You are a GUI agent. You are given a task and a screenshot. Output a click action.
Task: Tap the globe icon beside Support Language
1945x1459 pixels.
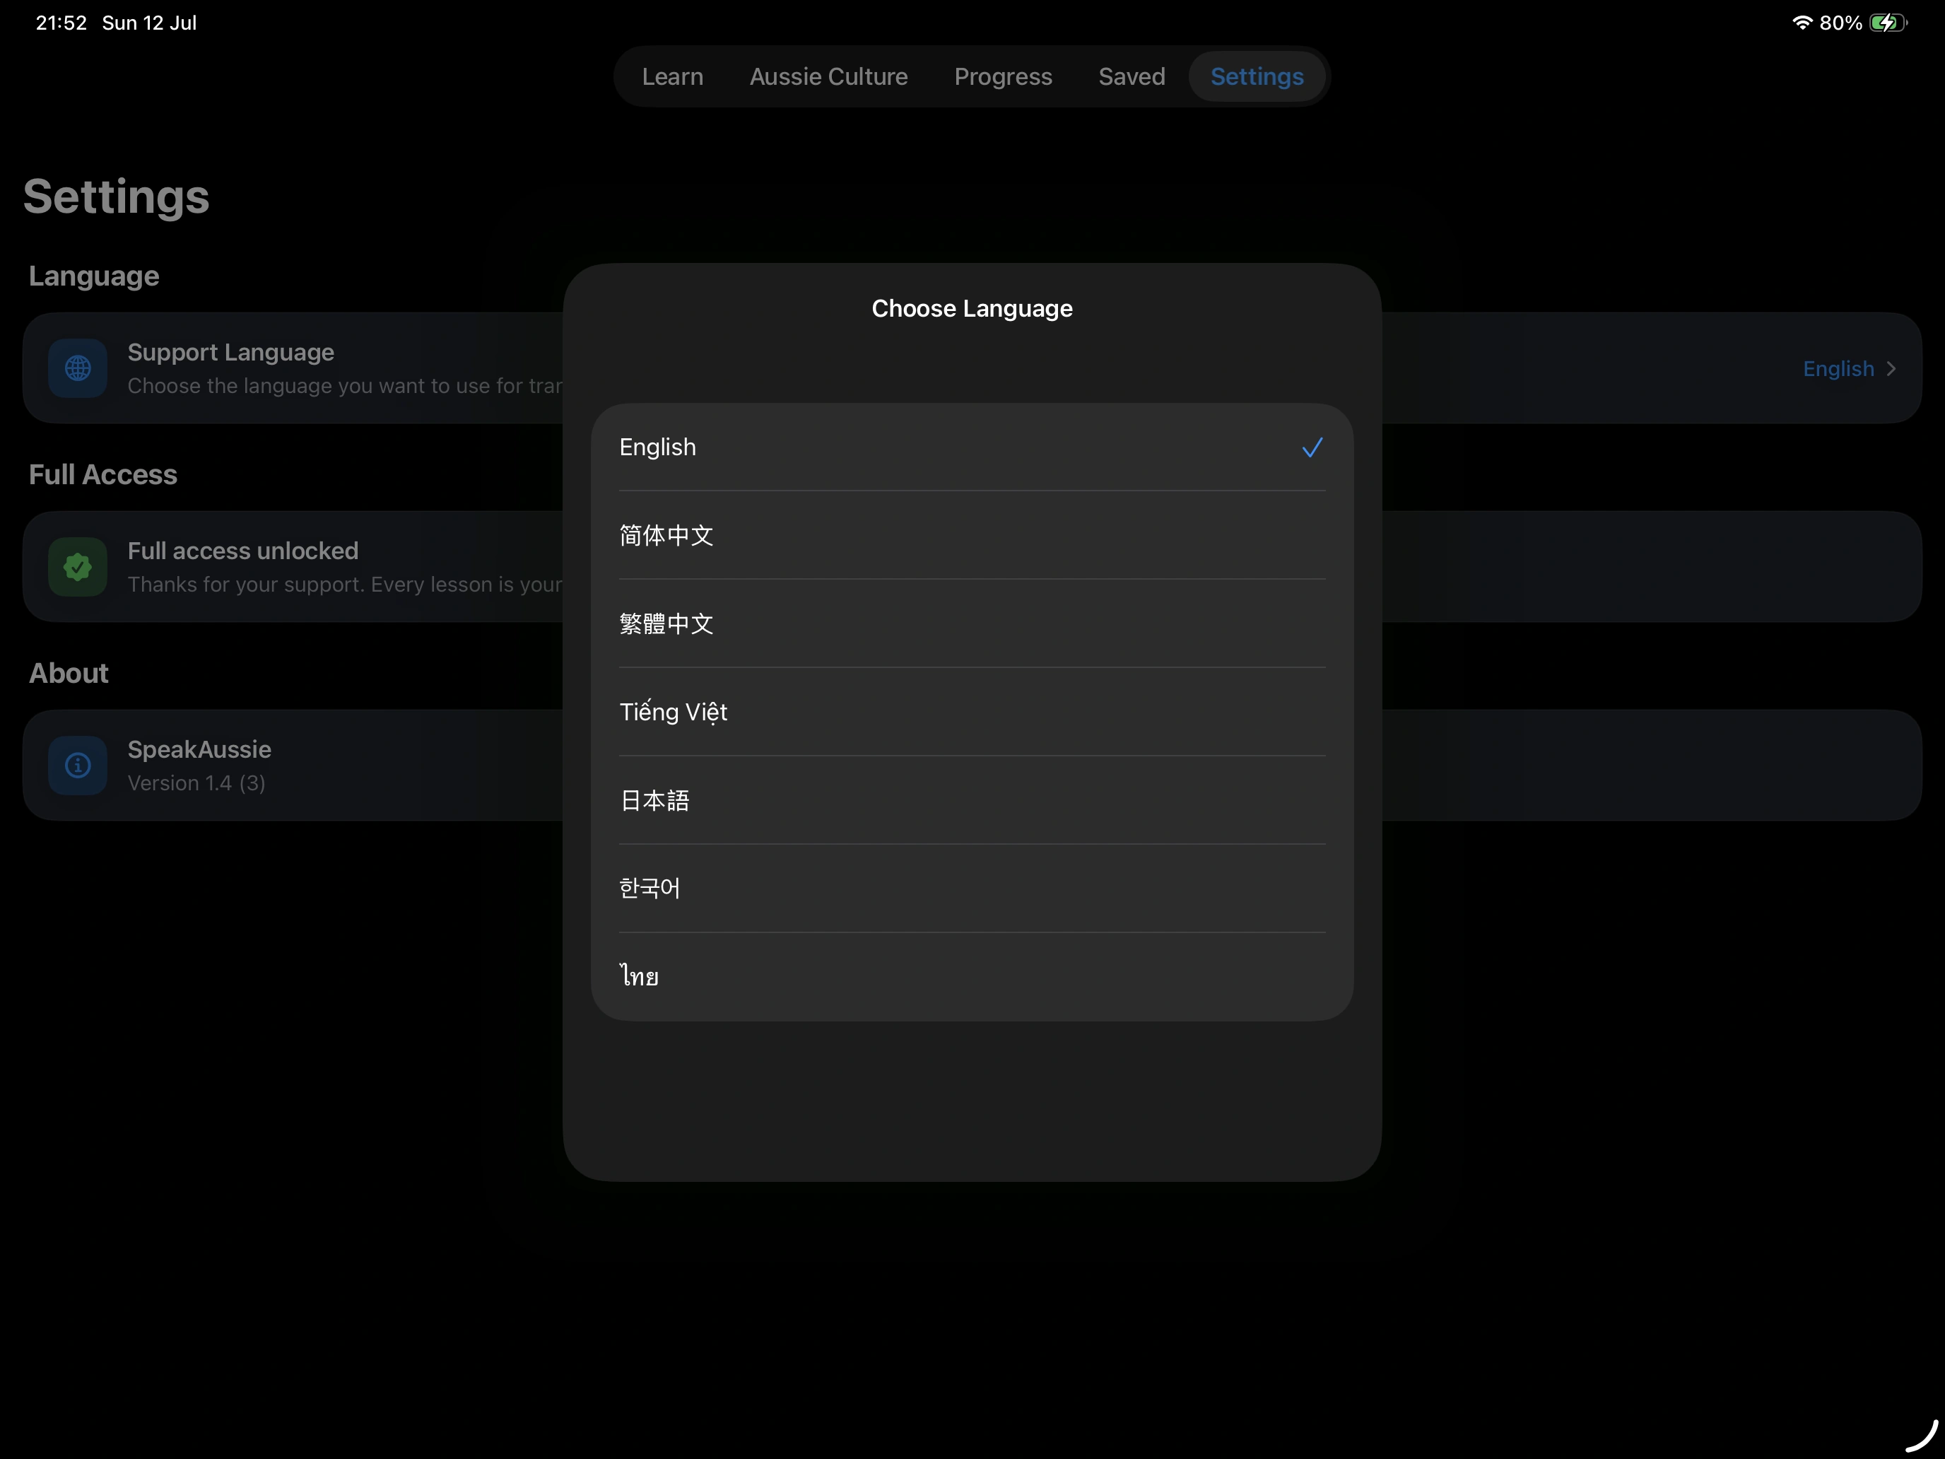(77, 368)
